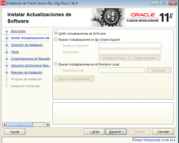Maximize the installer window

tap(164, 3)
